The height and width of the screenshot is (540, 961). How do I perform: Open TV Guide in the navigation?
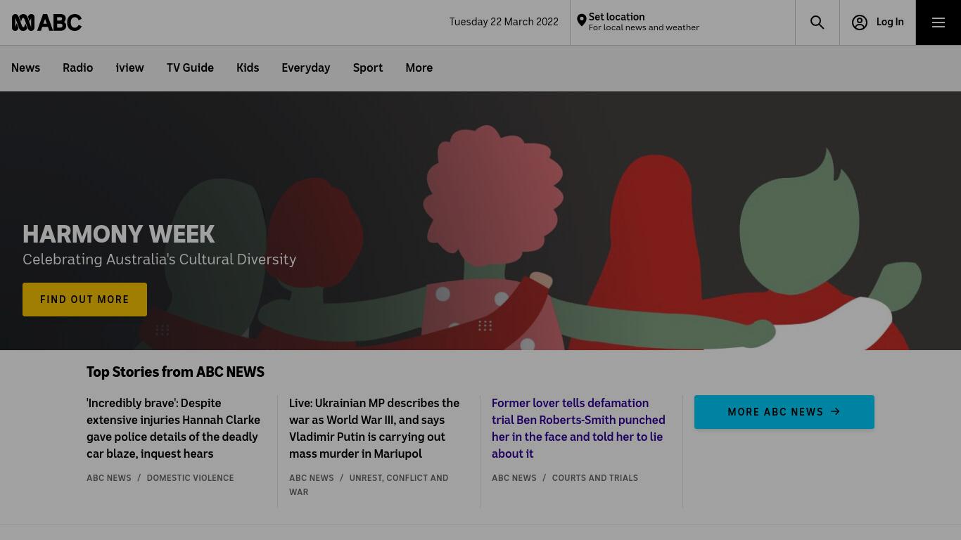pyautogui.click(x=190, y=68)
